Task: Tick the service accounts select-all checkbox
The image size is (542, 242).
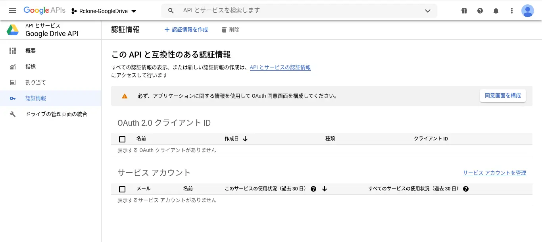Action: [x=122, y=189]
